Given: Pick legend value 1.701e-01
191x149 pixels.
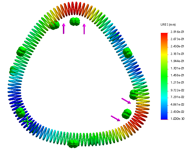Looking at the screenshot, I should [x=177, y=68].
